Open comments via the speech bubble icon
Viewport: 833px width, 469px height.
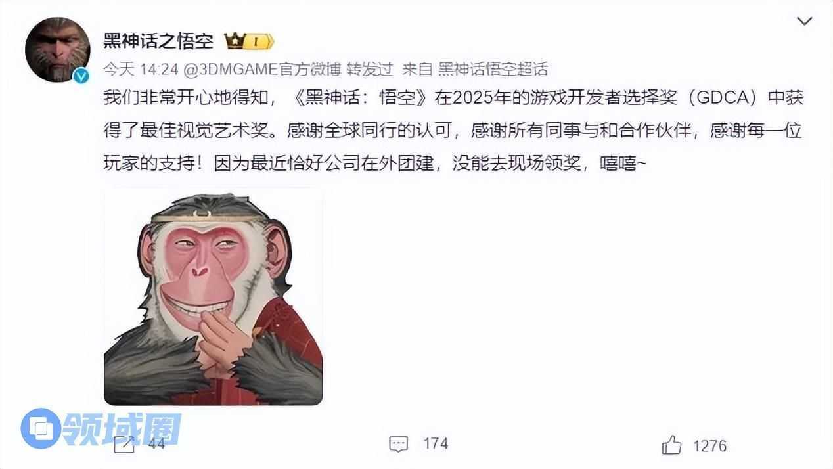pos(399,445)
